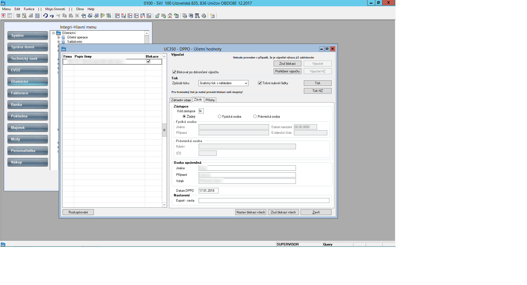Click the copy documents toolbar icon

pos(65,16)
